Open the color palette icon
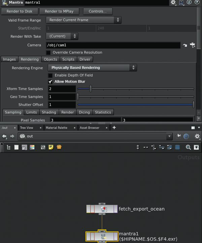 [x=32, y=147]
